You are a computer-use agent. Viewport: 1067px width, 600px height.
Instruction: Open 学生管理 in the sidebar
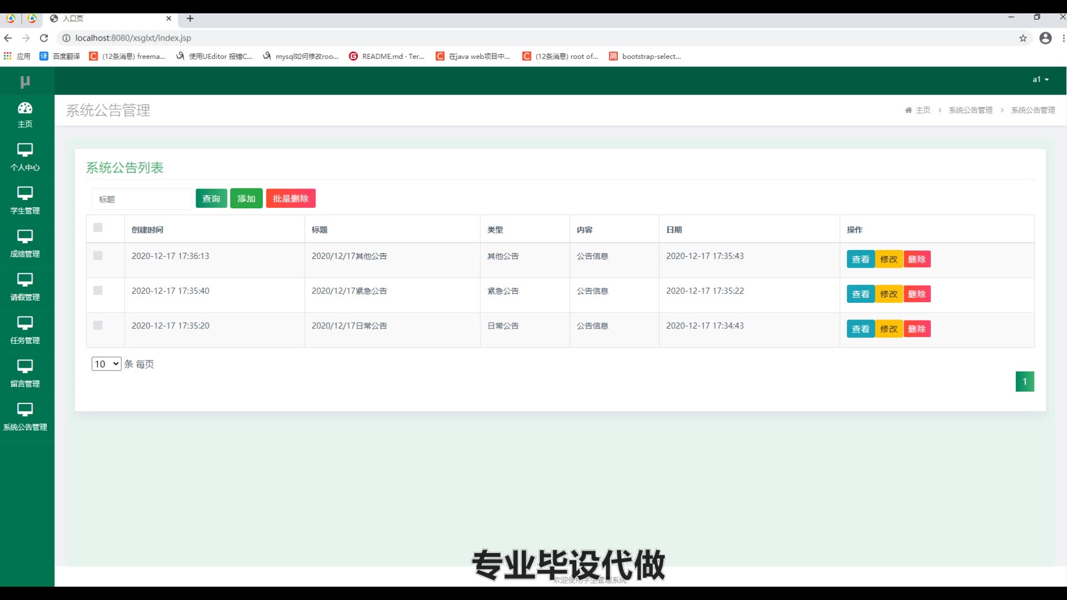[25, 201]
